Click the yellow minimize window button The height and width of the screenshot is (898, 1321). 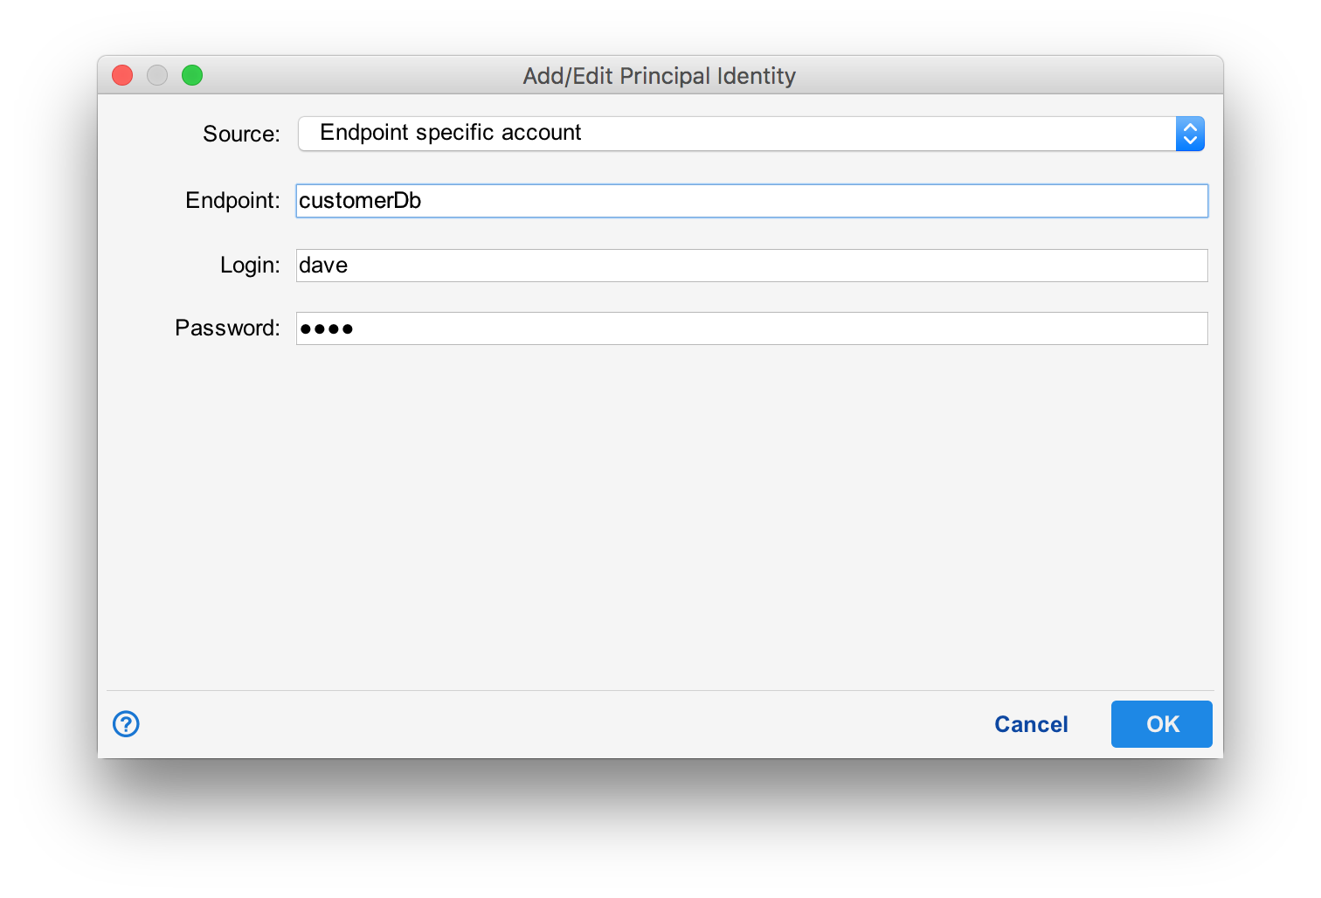157,75
